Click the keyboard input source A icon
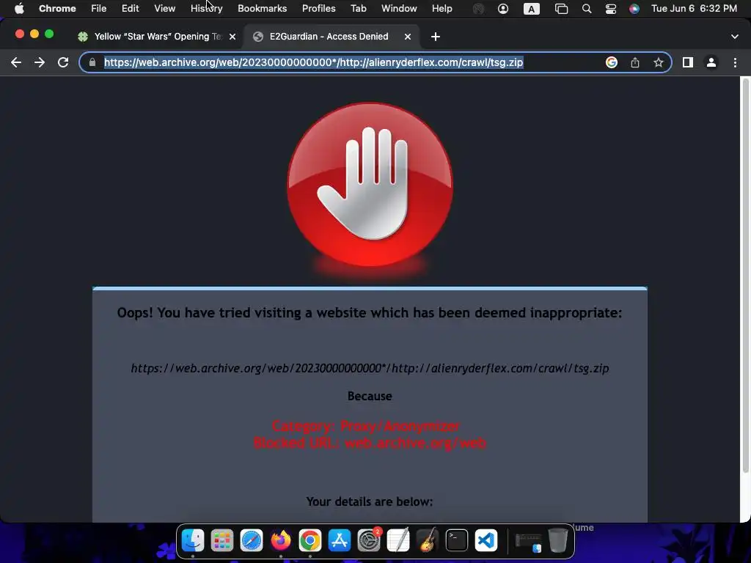 click(531, 9)
